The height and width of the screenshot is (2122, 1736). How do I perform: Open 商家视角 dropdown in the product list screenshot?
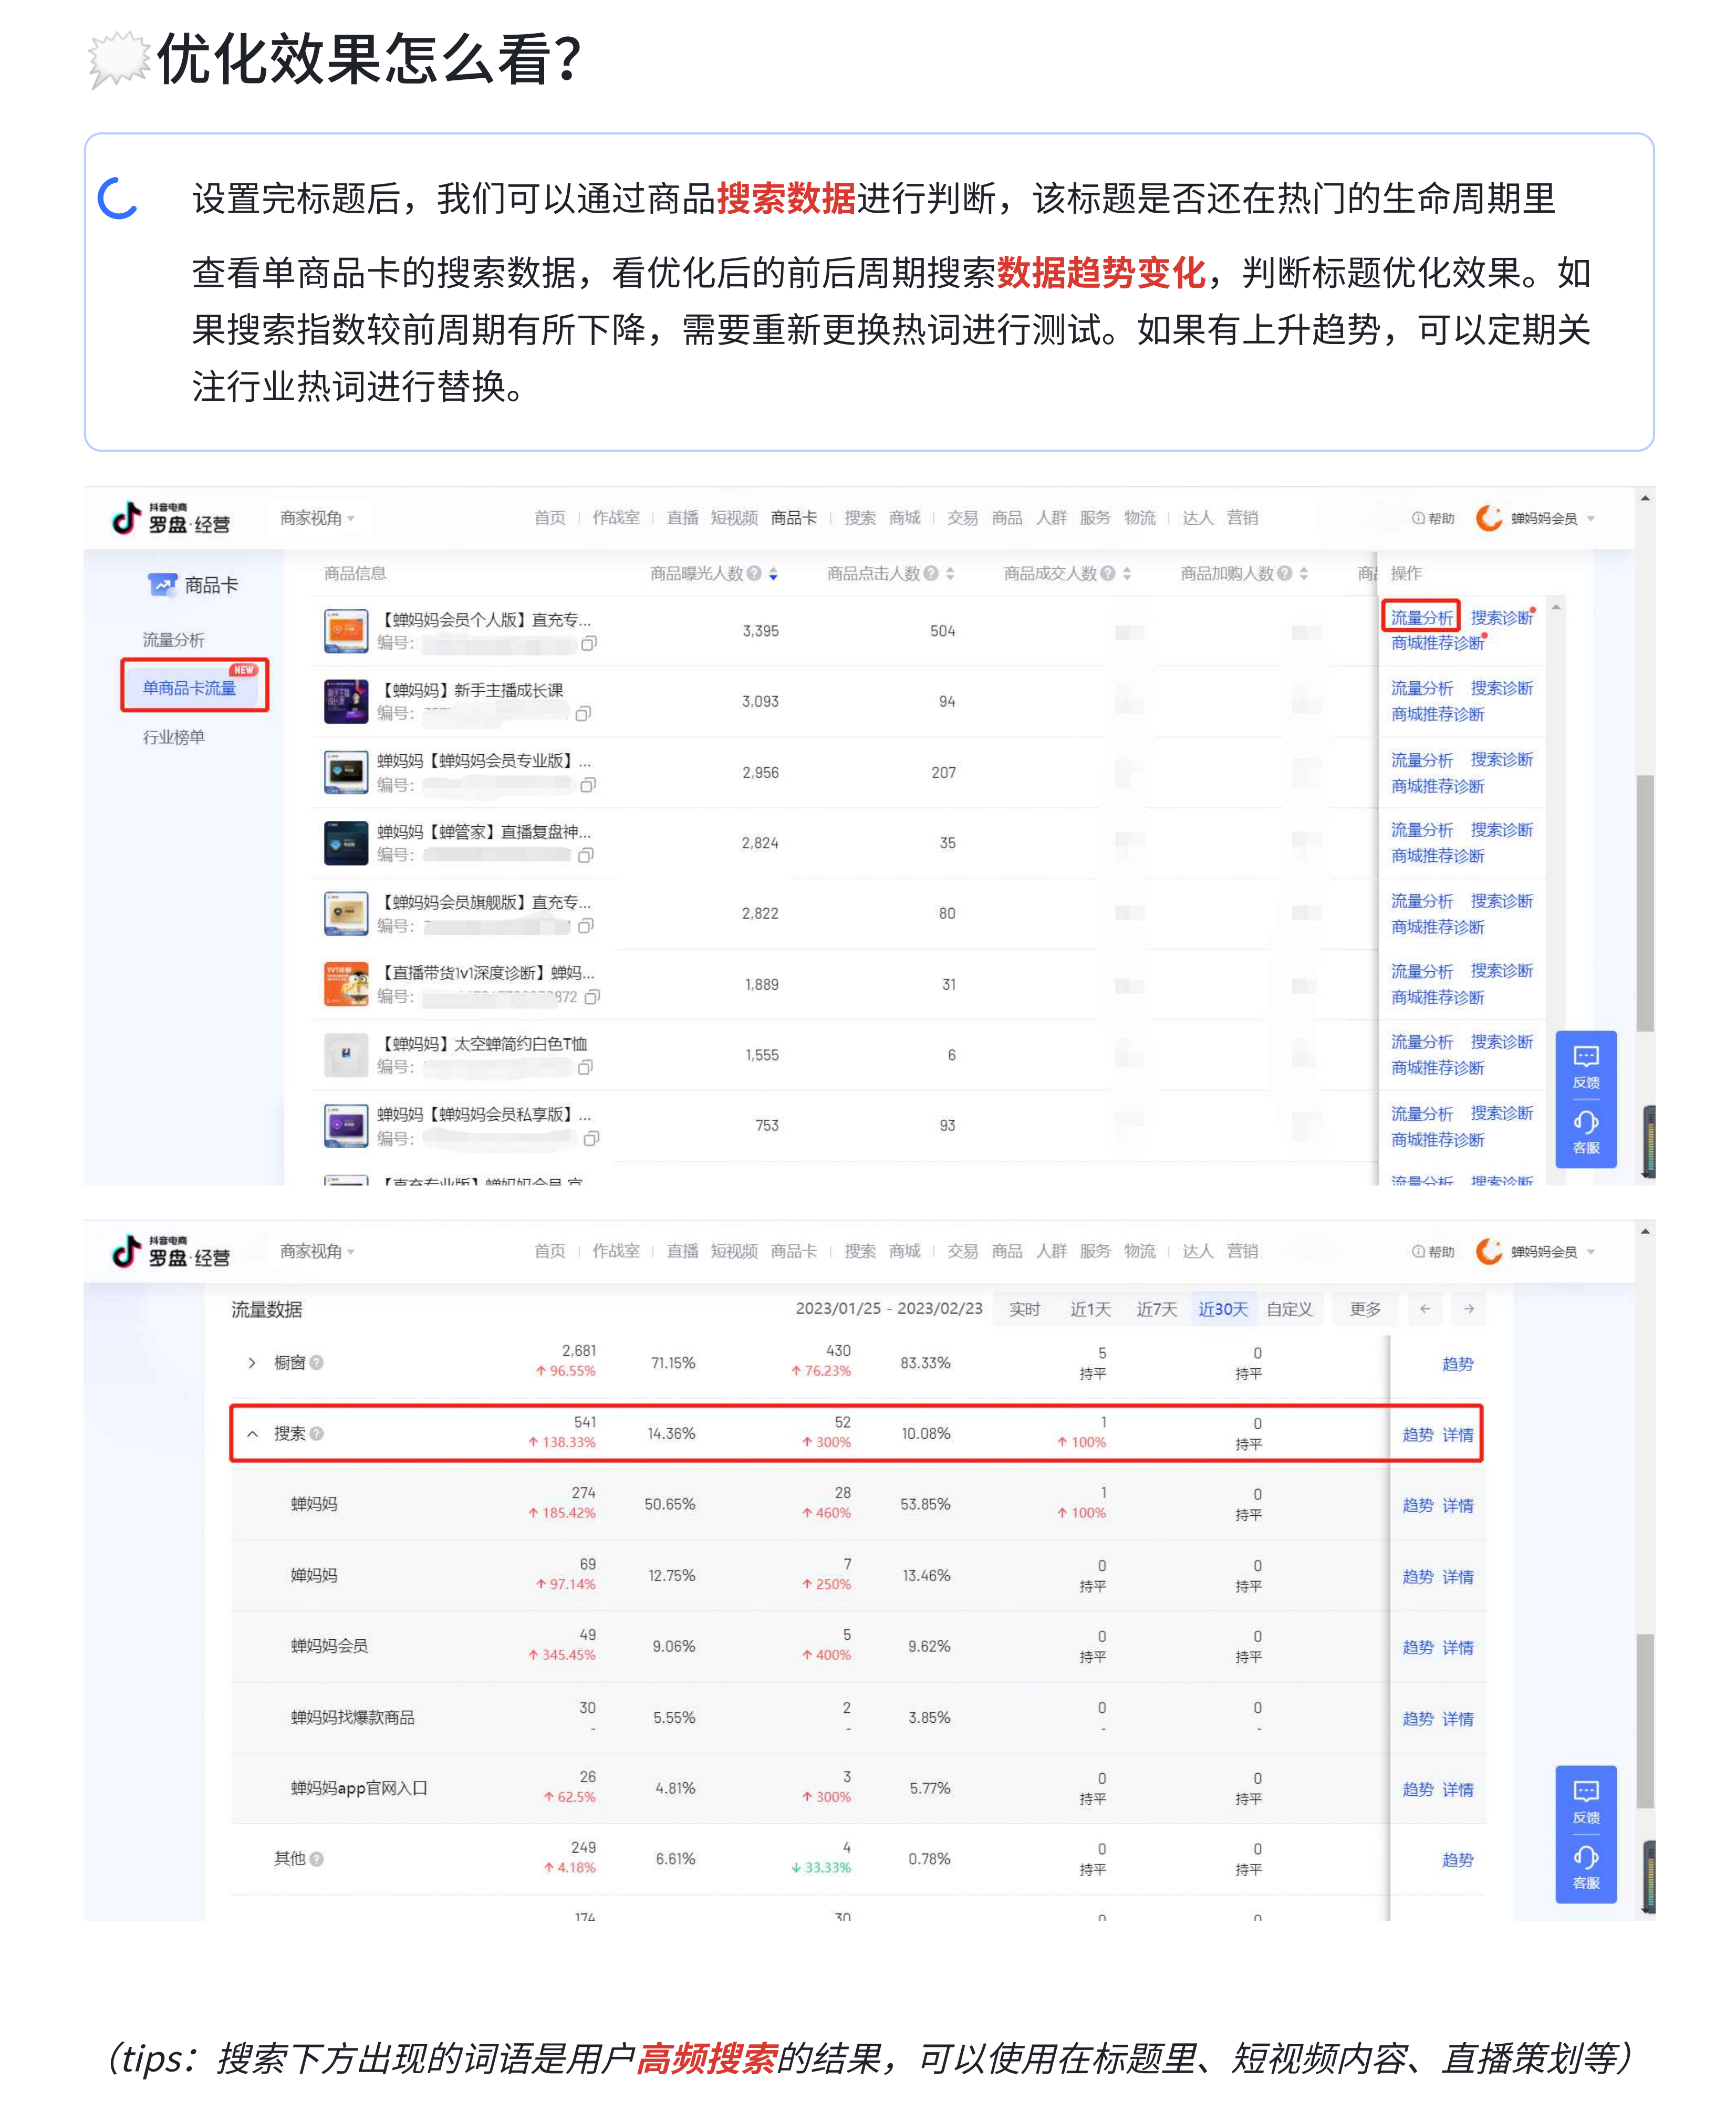tap(317, 518)
